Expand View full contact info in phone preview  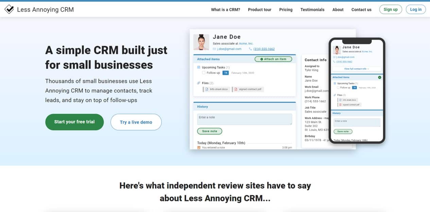(x=357, y=69)
